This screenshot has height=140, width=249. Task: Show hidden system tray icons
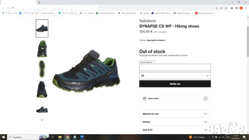pos(209,137)
